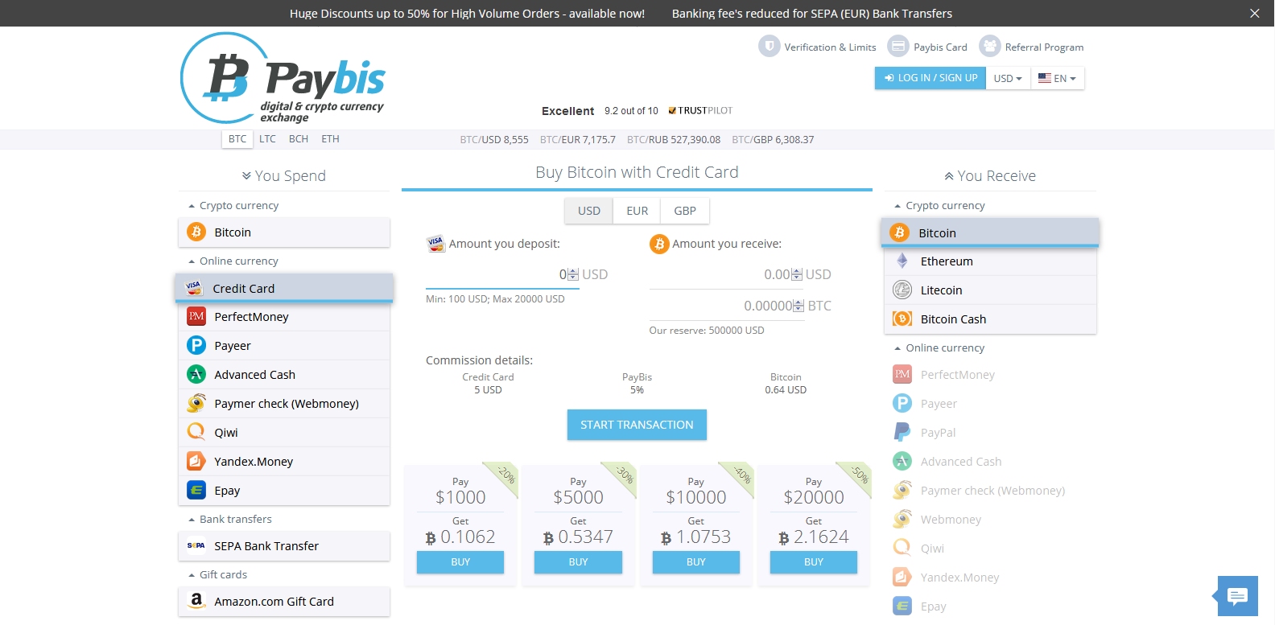Click the Amount you deposit USD field
Screen dimensions: 1275x625
click(502, 274)
